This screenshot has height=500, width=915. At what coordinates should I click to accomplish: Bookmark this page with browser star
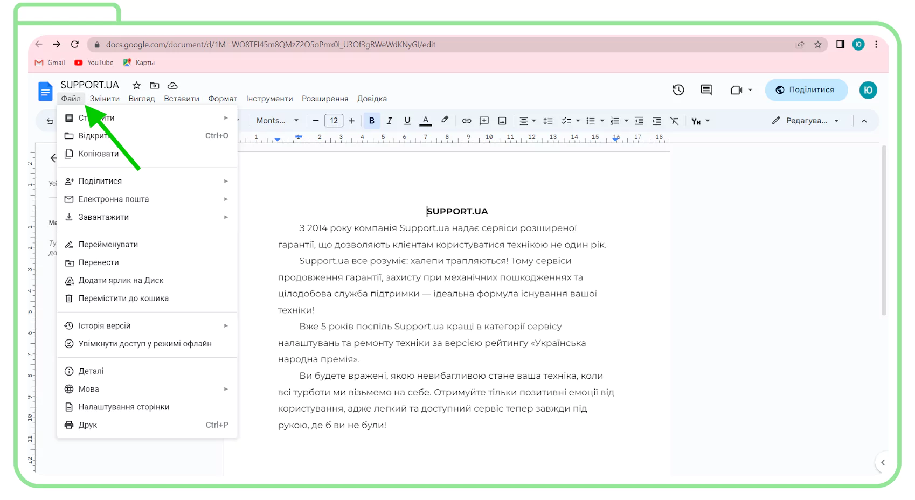(x=818, y=45)
